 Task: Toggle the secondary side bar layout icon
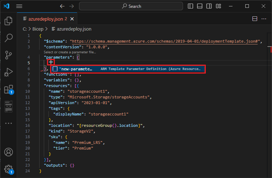[x=209, y=6]
